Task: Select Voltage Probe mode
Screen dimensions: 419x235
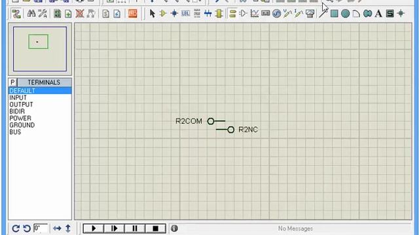Action: 287,13
